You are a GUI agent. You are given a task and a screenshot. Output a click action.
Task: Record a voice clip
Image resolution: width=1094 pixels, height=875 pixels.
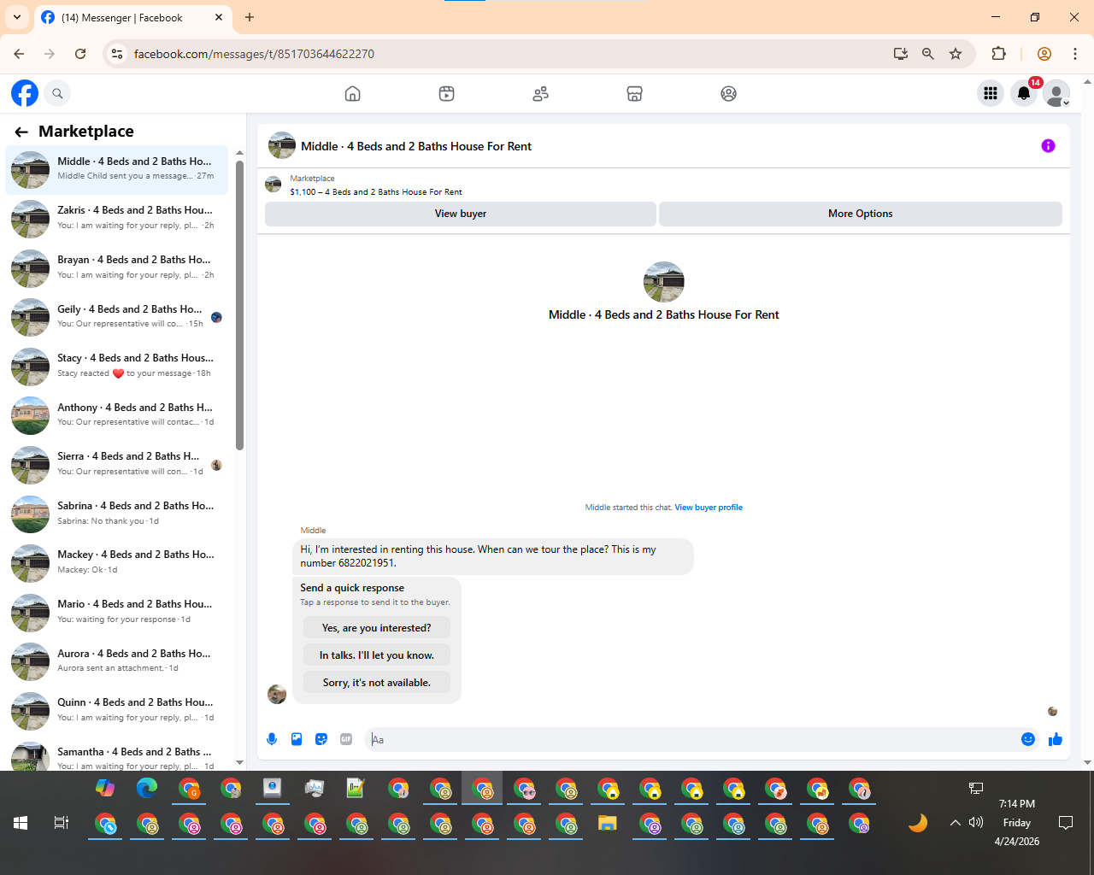click(x=272, y=739)
